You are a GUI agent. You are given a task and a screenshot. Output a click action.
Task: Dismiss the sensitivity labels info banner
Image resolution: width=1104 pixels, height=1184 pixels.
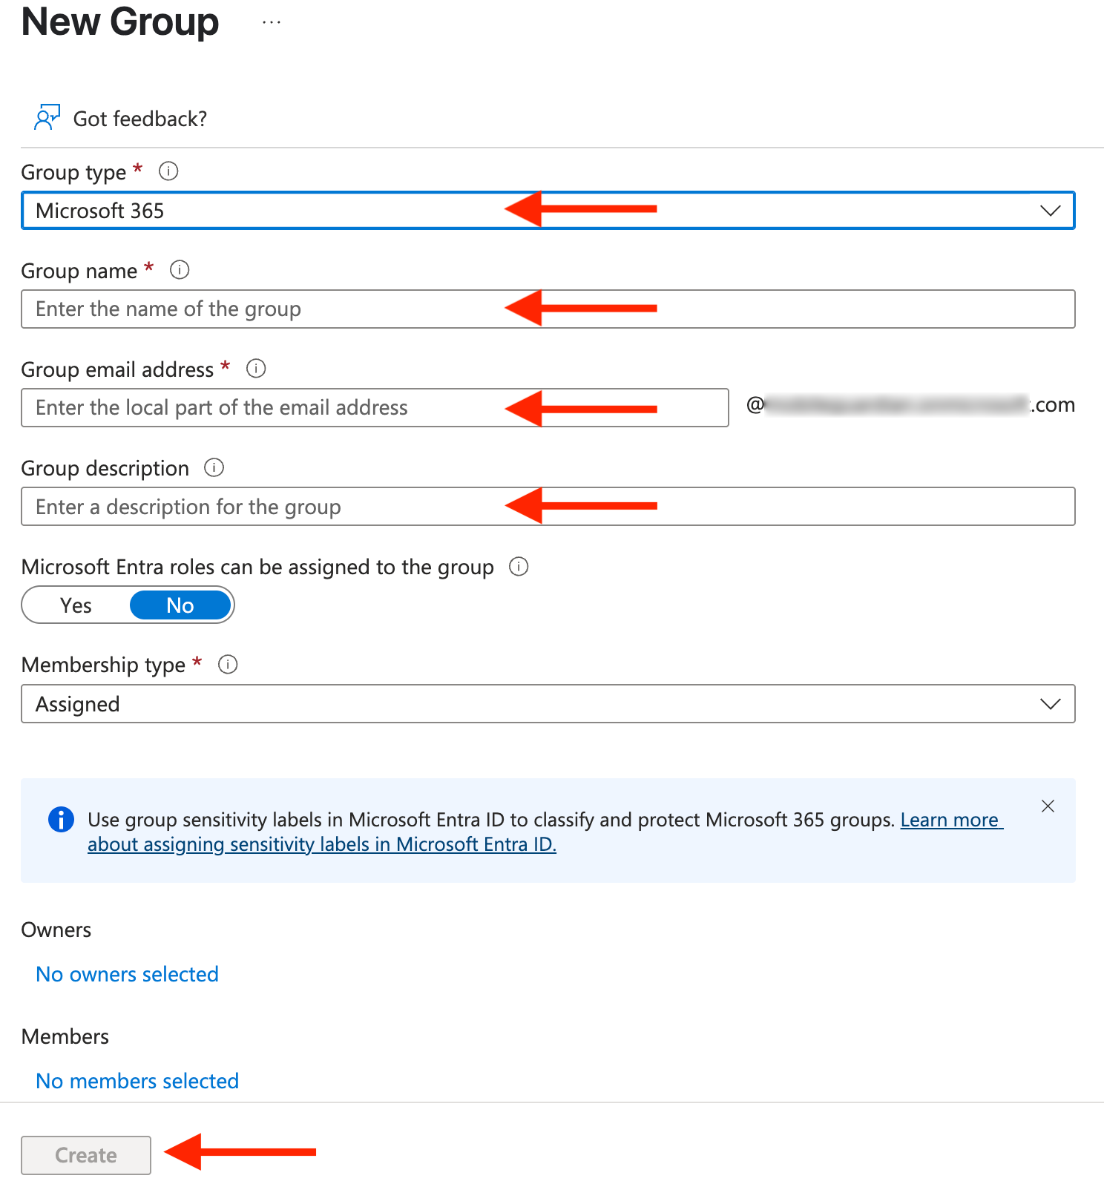(1048, 806)
